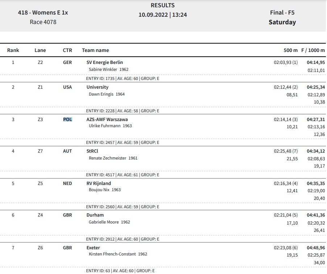Screen dimensions: 327x274
Task: Click the ENTRY ID: 1735 details line
Action: pyautogui.click(x=123, y=78)
